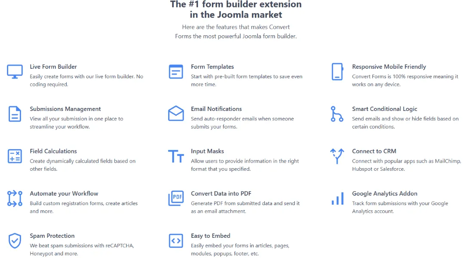Click the Google Analytics bar chart icon
This screenshot has width=467, height=258.
pyautogui.click(x=337, y=198)
